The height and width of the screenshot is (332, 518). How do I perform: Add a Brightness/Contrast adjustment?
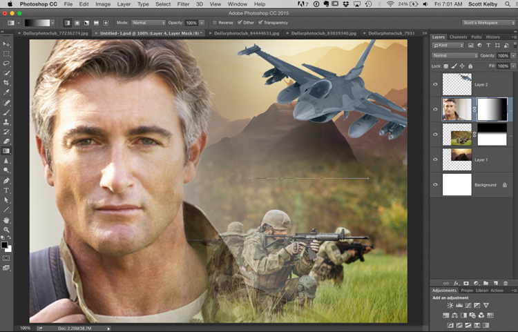click(x=450, y=305)
